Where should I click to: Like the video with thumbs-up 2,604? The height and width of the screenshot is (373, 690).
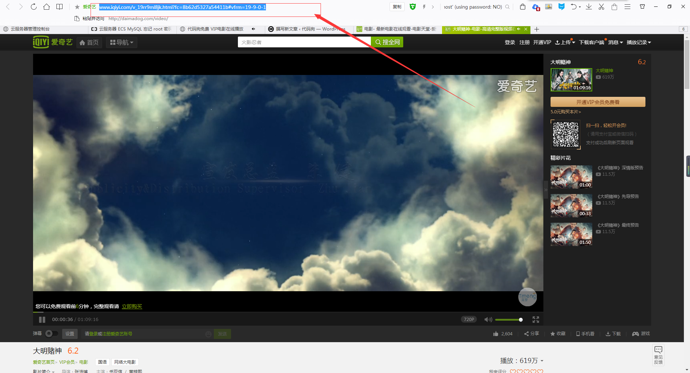pyautogui.click(x=503, y=334)
